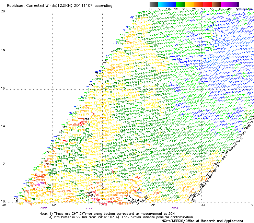Image resolution: width=254 pixels, height=223 pixels.
Task: Click the legend's 0 knots label
Action: pos(150,9)
